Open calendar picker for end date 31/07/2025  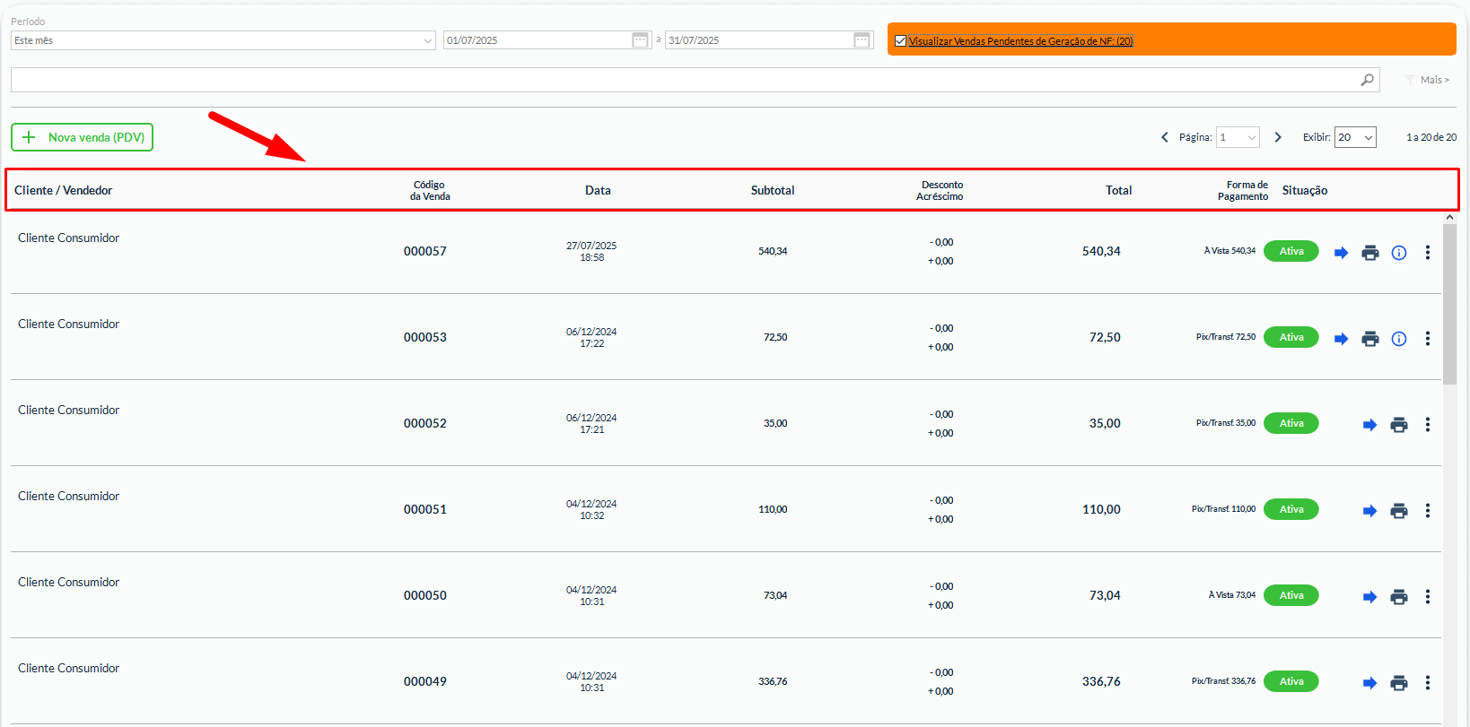[862, 40]
